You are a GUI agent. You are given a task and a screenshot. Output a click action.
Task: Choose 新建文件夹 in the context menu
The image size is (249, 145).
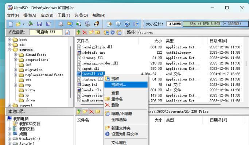click(x=126, y=128)
